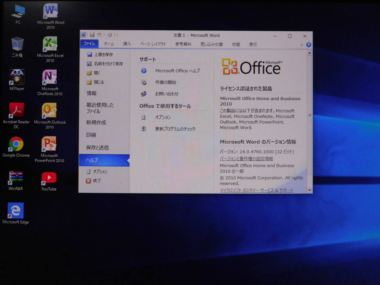Select the highlighted ヘルプ section
The image size is (380, 285).
(x=104, y=160)
